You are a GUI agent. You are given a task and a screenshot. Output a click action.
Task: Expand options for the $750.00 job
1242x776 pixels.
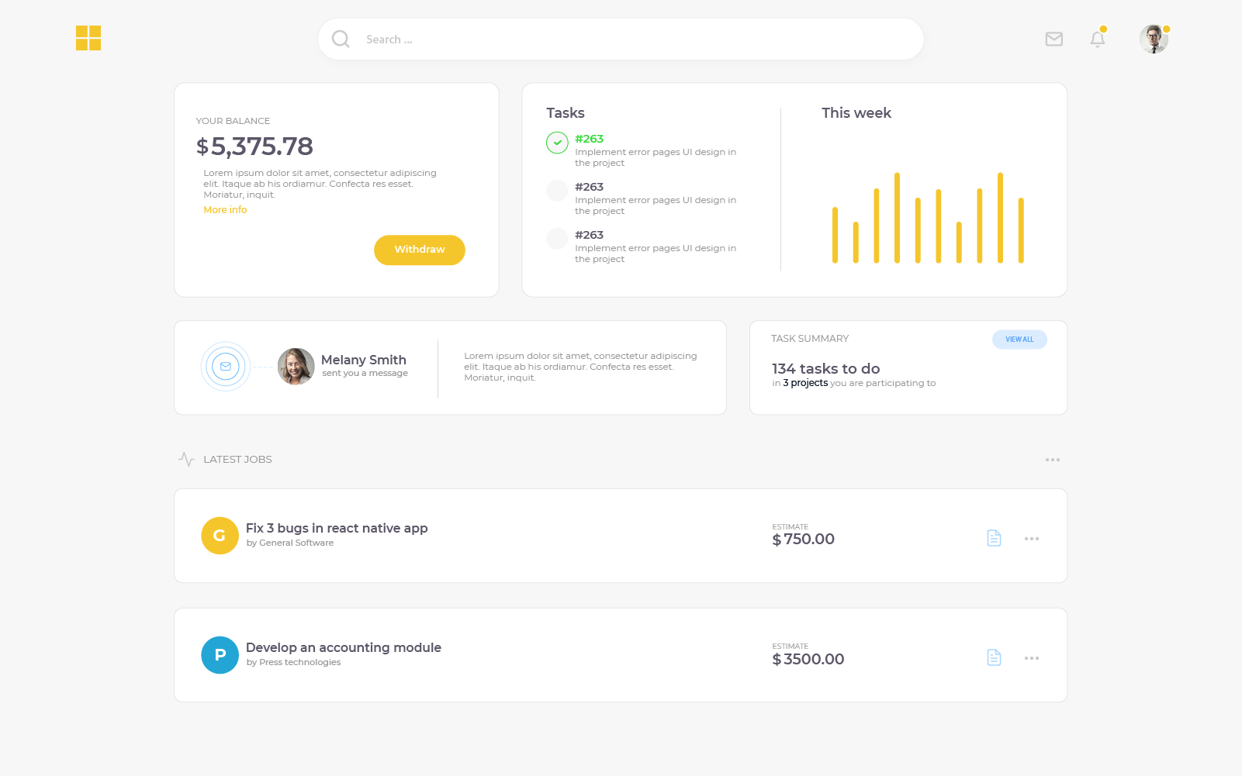coord(1031,539)
